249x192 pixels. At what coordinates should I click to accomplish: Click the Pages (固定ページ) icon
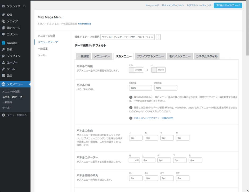click(3, 28)
